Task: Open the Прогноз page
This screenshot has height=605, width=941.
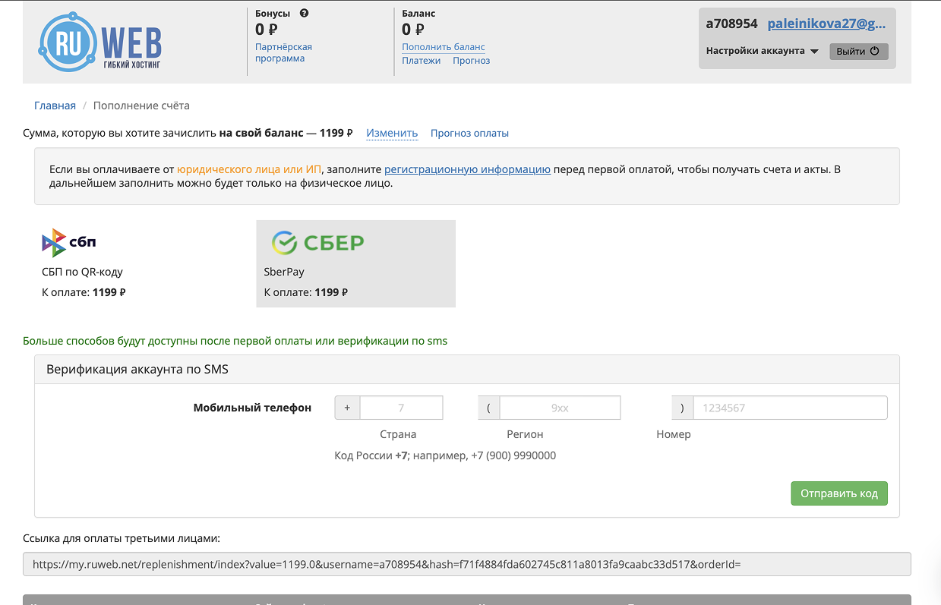Action: (471, 61)
